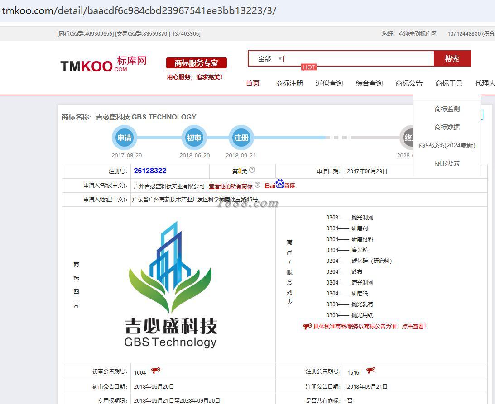Image resolution: width=495 pixels, height=404 pixels.
Task: Open 近似查询 navigation item
Action: click(329, 83)
